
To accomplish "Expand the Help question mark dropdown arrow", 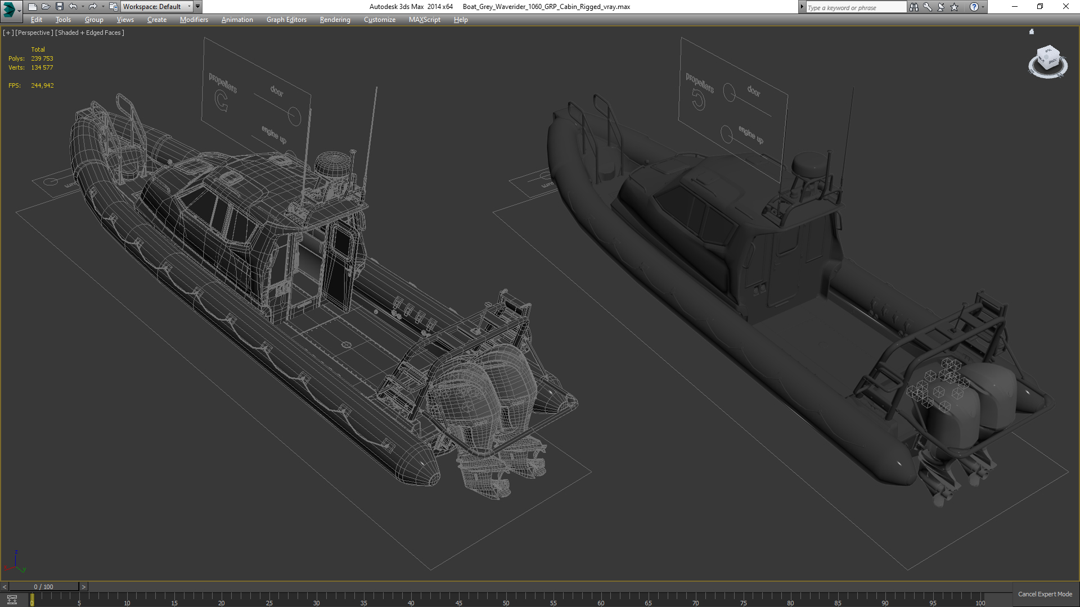I will point(983,7).
